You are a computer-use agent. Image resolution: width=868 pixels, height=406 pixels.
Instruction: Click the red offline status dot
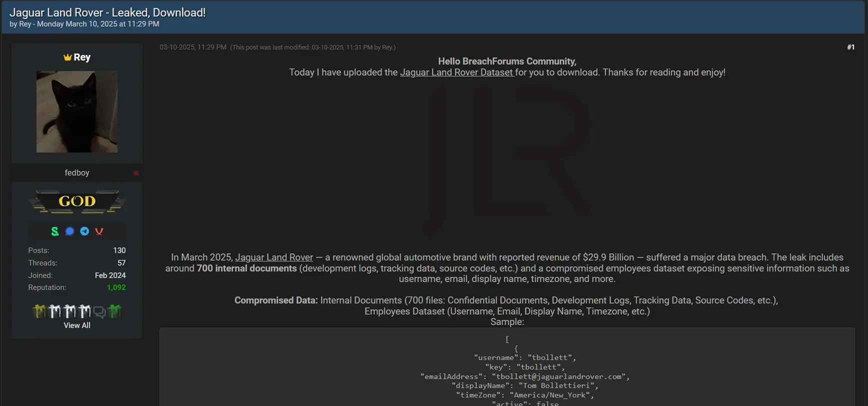click(x=136, y=173)
